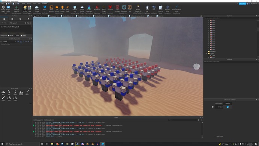The height and width of the screenshot is (146, 259).
Task: Open the FILE menu
Action: click(x=3, y=4)
